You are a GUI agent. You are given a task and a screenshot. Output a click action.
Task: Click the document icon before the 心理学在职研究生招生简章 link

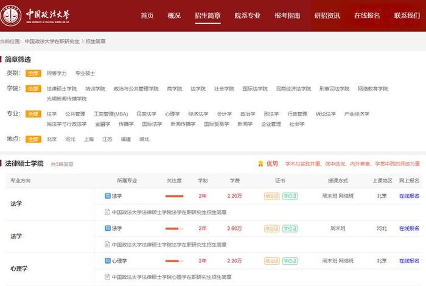click(x=107, y=277)
